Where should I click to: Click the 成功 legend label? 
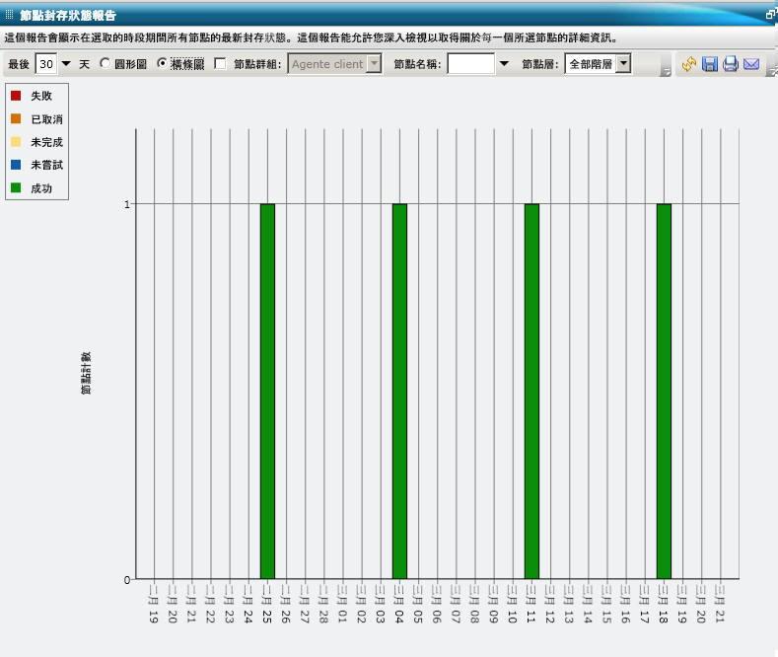coord(41,188)
